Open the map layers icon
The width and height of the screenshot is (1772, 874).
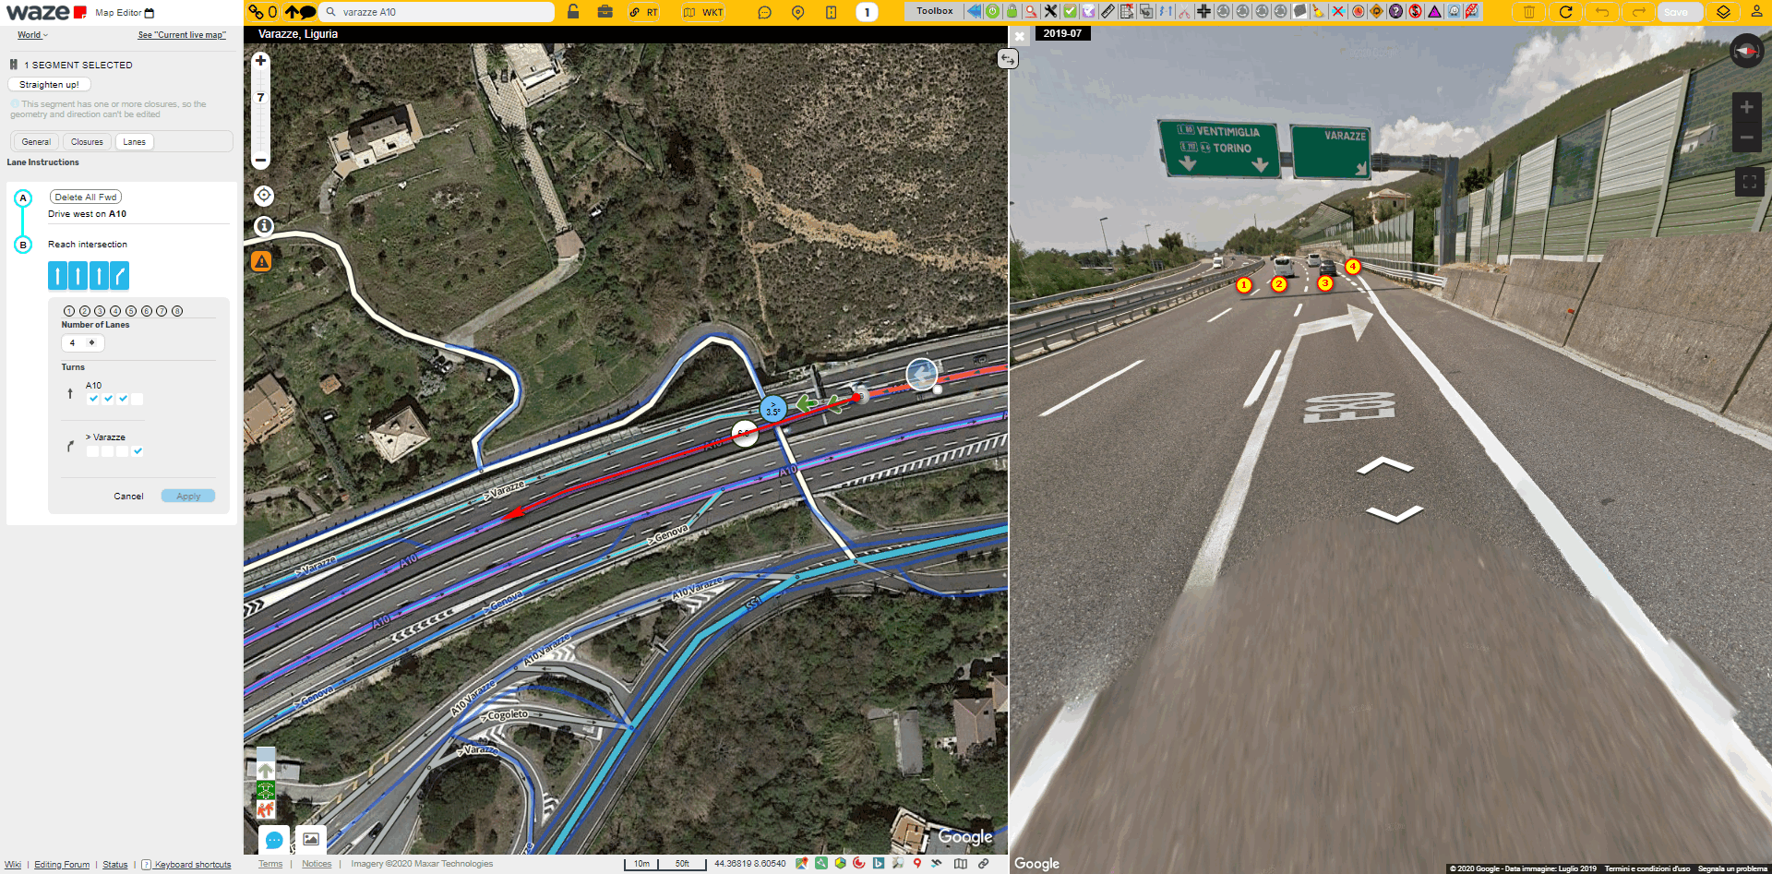[1723, 12]
